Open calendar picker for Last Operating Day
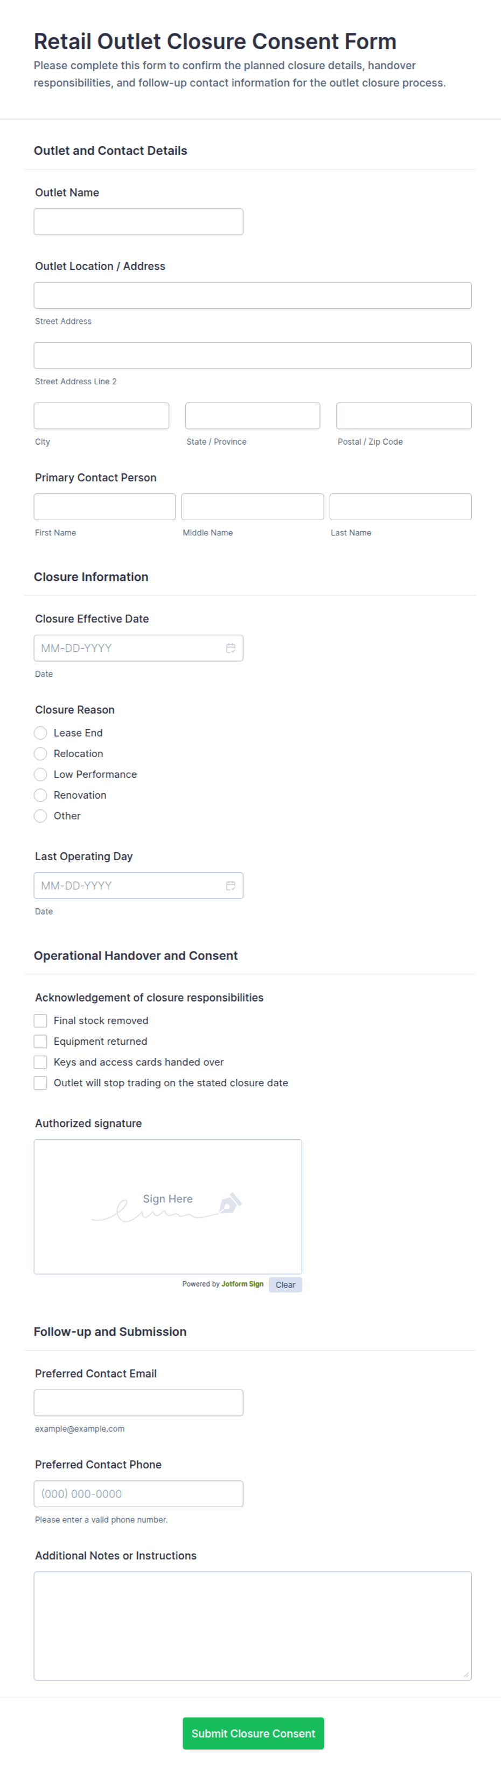 pos(231,885)
